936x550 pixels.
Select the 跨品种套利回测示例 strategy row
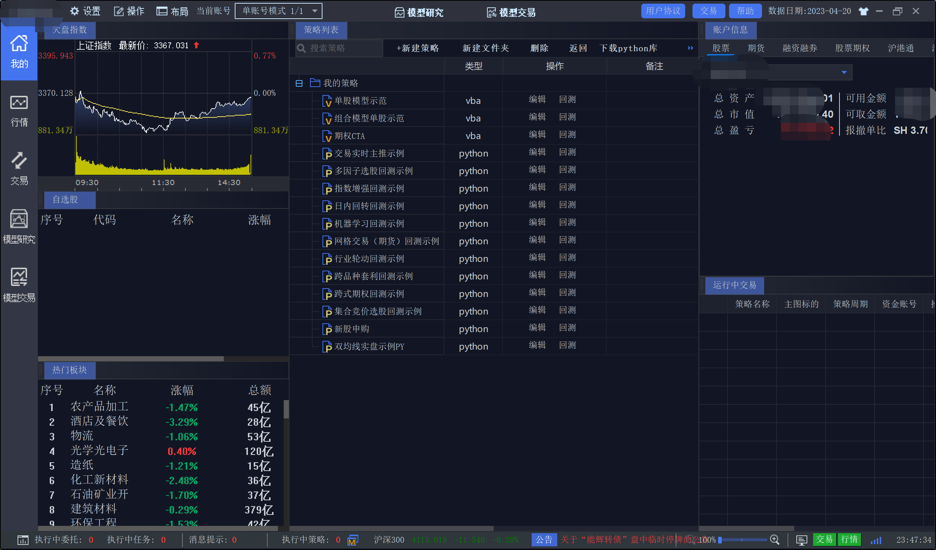pyautogui.click(x=493, y=276)
